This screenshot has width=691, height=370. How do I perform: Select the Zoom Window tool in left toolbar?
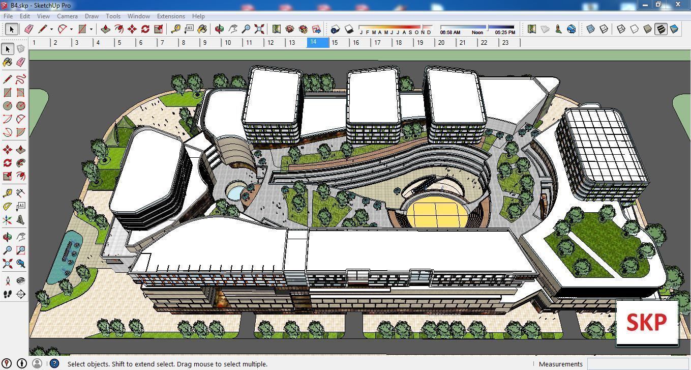tap(20, 250)
